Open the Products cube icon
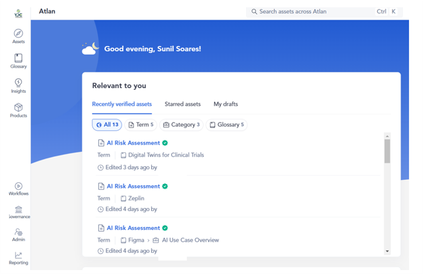The width and height of the screenshot is (423, 274). [18, 107]
